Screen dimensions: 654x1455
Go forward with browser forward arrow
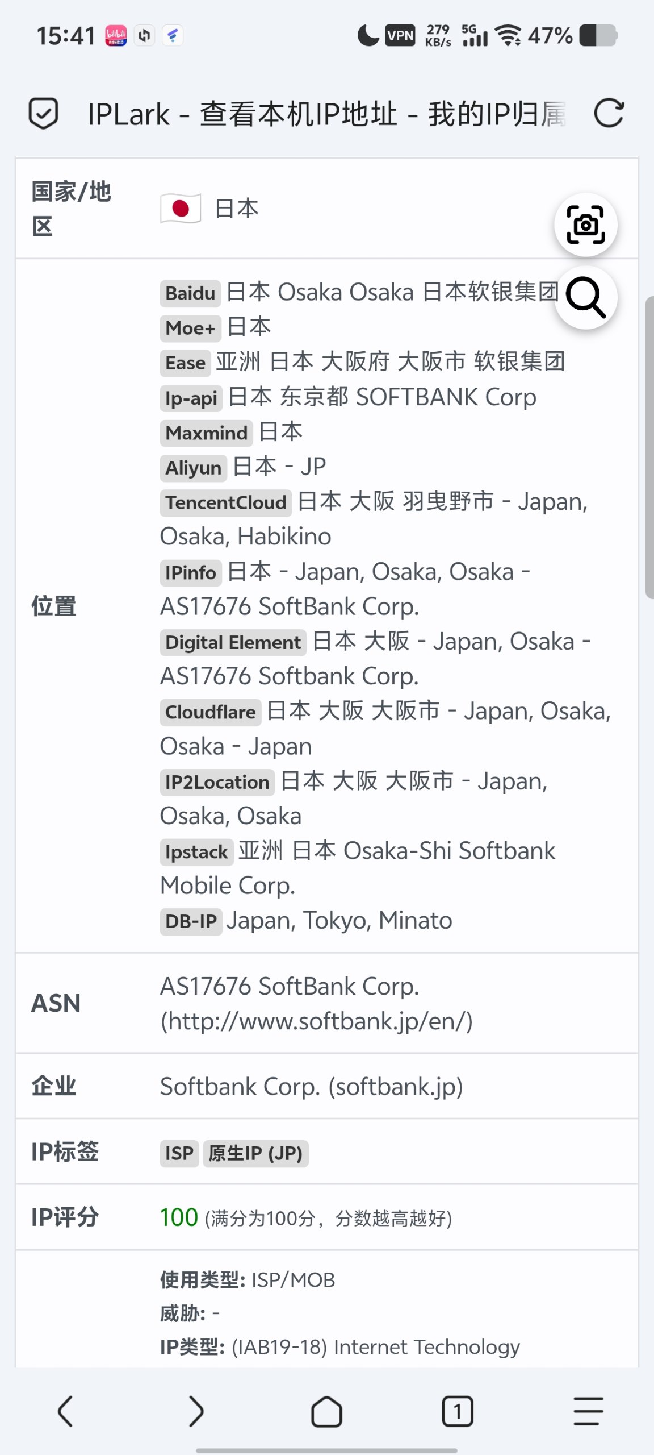(x=196, y=1411)
